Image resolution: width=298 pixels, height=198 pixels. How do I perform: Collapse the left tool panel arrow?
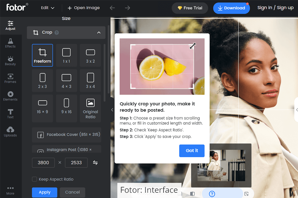coord(112,110)
